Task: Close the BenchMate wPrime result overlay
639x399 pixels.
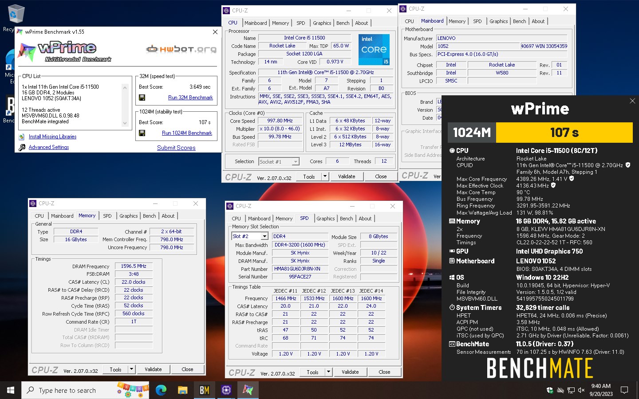Action: pos(632,101)
